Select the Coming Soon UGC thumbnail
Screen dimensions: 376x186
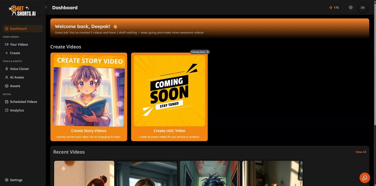pos(169,91)
